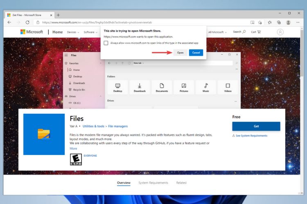Close the Get Files browser tab
307x204 pixels.
click(x=51, y=15)
